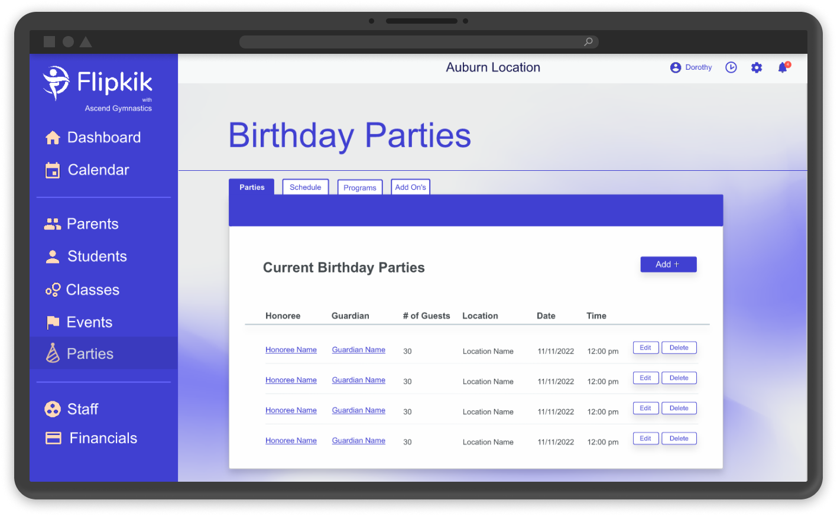Viewport: 837px width, 516px height.
Task: Open the Classes page
Action: pos(93,290)
